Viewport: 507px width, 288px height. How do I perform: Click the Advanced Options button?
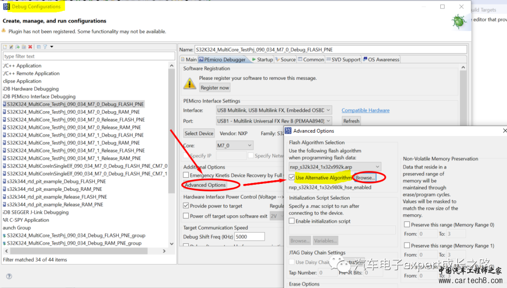click(205, 185)
